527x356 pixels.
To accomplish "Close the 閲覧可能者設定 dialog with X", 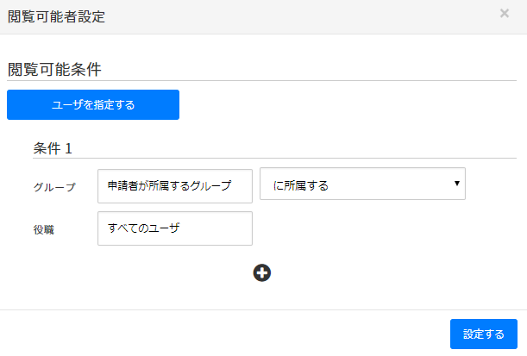I will 505,14.
